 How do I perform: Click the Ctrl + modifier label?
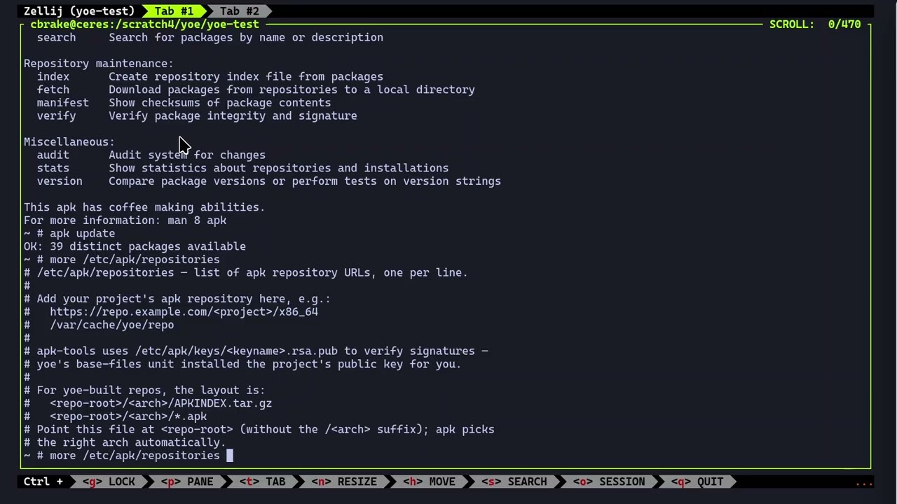tap(43, 482)
